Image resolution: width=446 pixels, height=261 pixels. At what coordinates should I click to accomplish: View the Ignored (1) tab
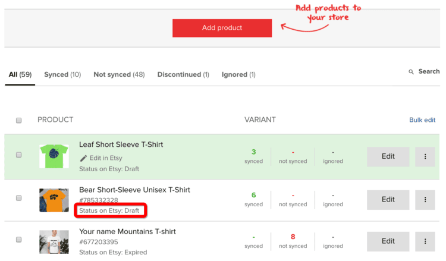point(238,75)
